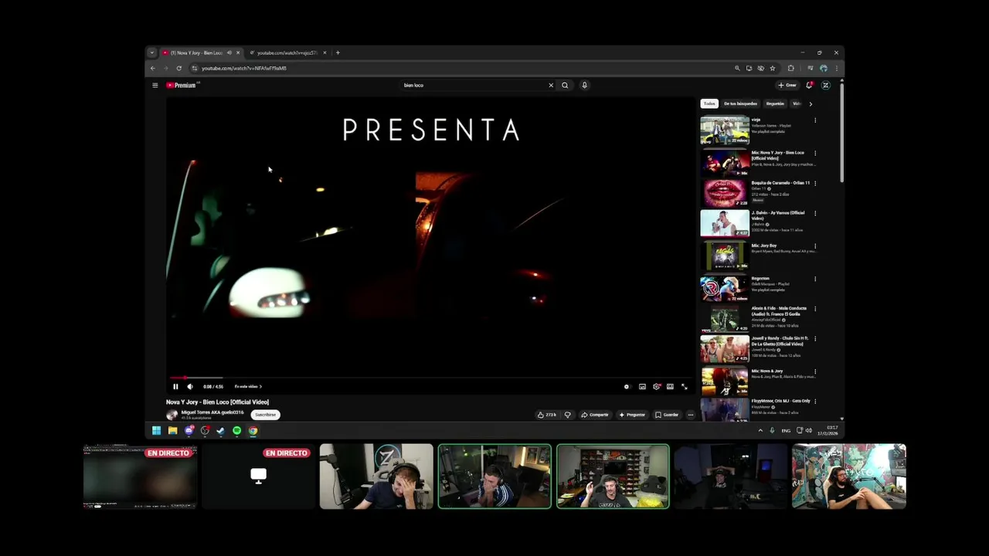Subscribe with the 'Suscribirse' button
Viewport: 989px width, 556px height.
coord(265,415)
